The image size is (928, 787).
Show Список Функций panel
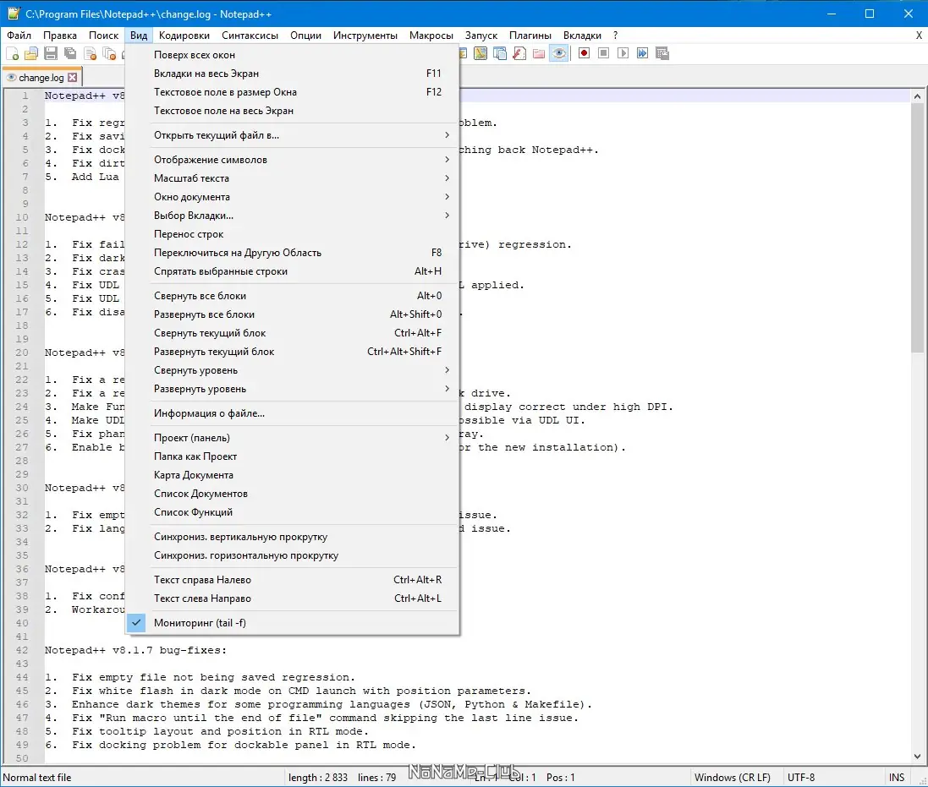tap(293, 512)
